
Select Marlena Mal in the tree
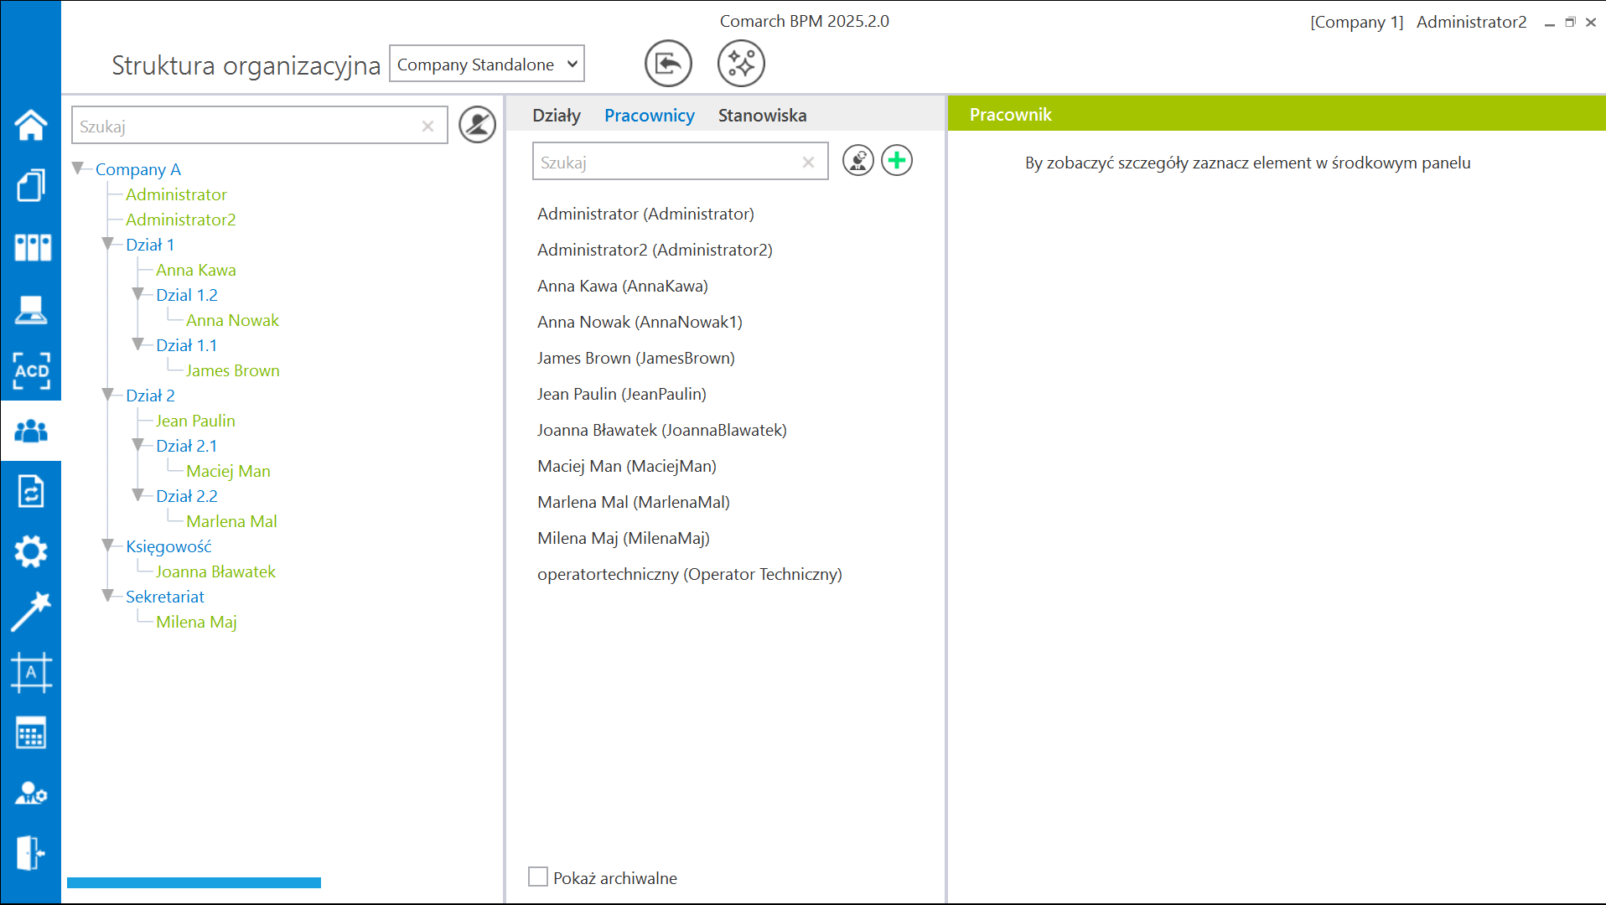(x=231, y=521)
